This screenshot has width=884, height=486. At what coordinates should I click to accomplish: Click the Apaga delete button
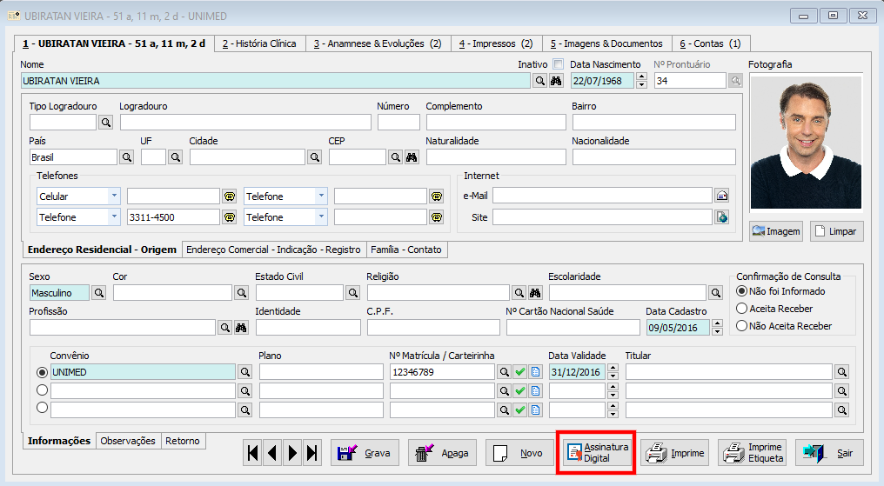[442, 453]
